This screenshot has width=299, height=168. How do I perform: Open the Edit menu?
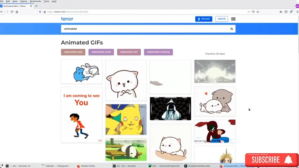[x=8, y=1]
